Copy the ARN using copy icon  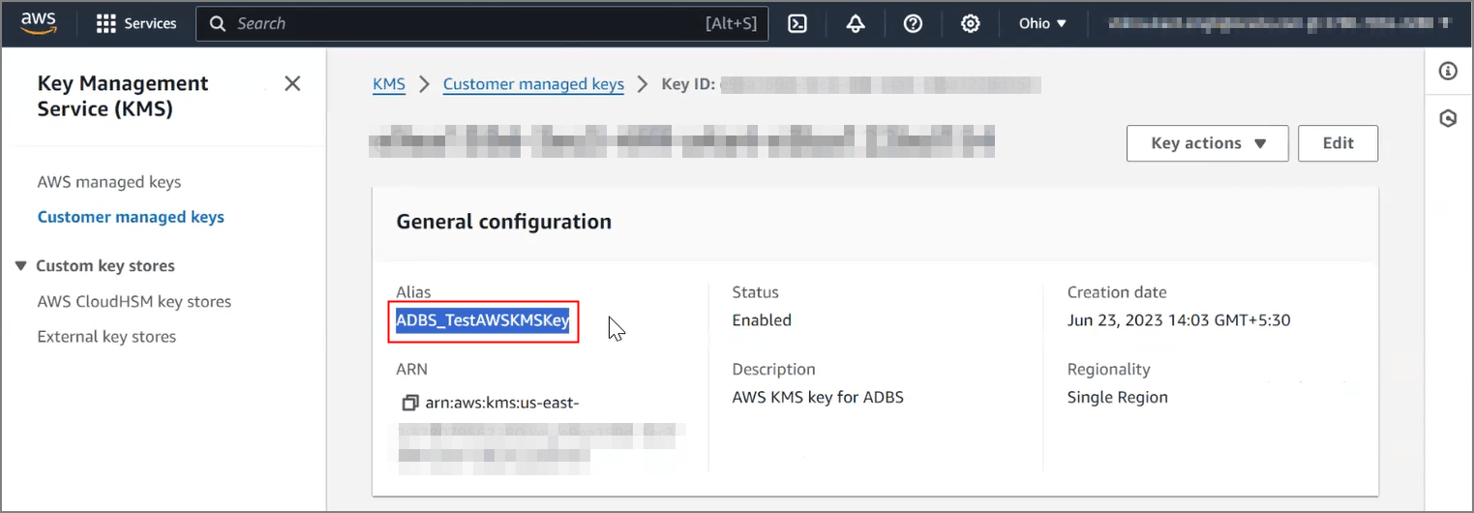pos(409,402)
